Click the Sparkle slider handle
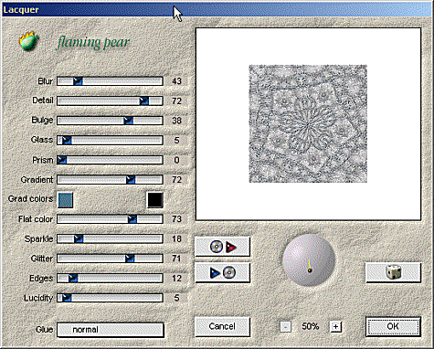 point(79,238)
